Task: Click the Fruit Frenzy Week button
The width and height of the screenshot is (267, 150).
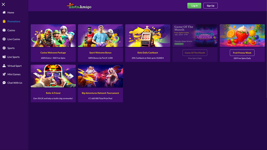Action: 242,53
